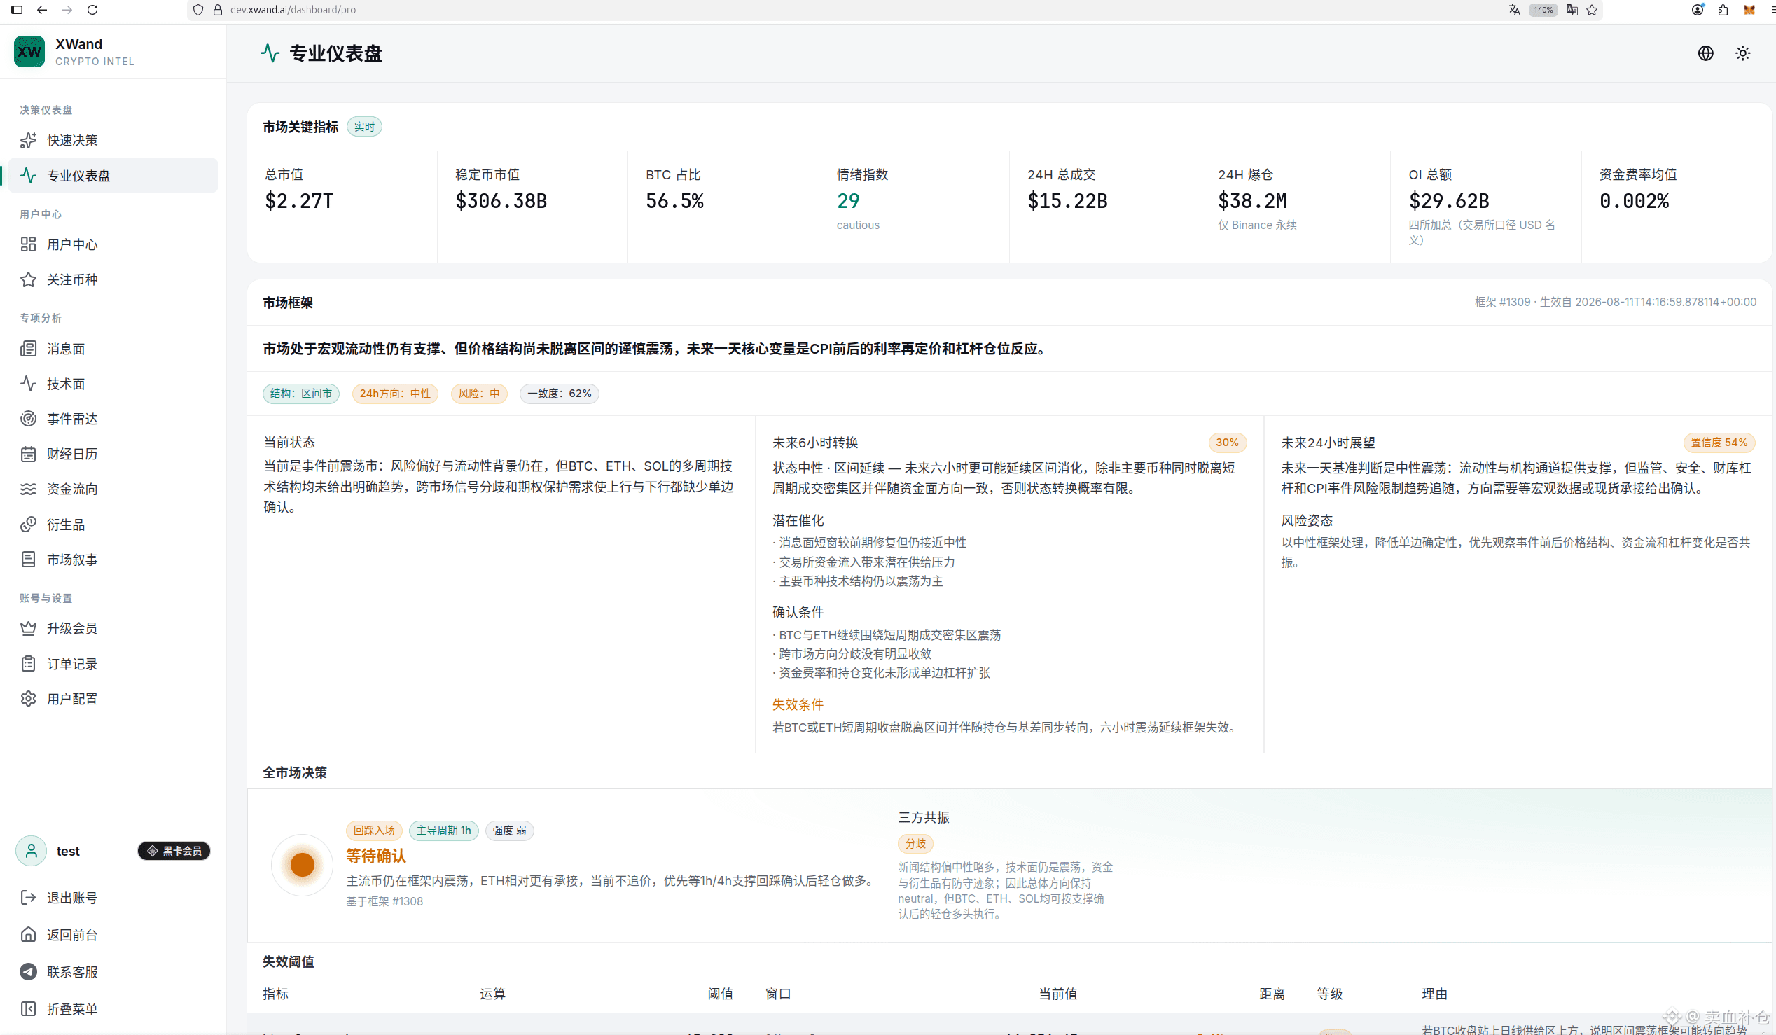The height and width of the screenshot is (1035, 1776).
Task: Click the 风险: 中 tag
Action: 478,393
